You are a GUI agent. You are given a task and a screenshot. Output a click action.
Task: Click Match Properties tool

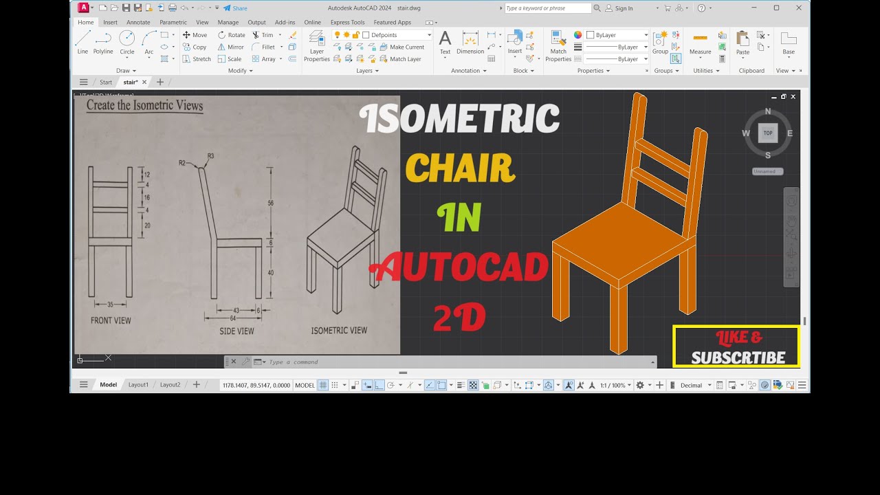(558, 47)
